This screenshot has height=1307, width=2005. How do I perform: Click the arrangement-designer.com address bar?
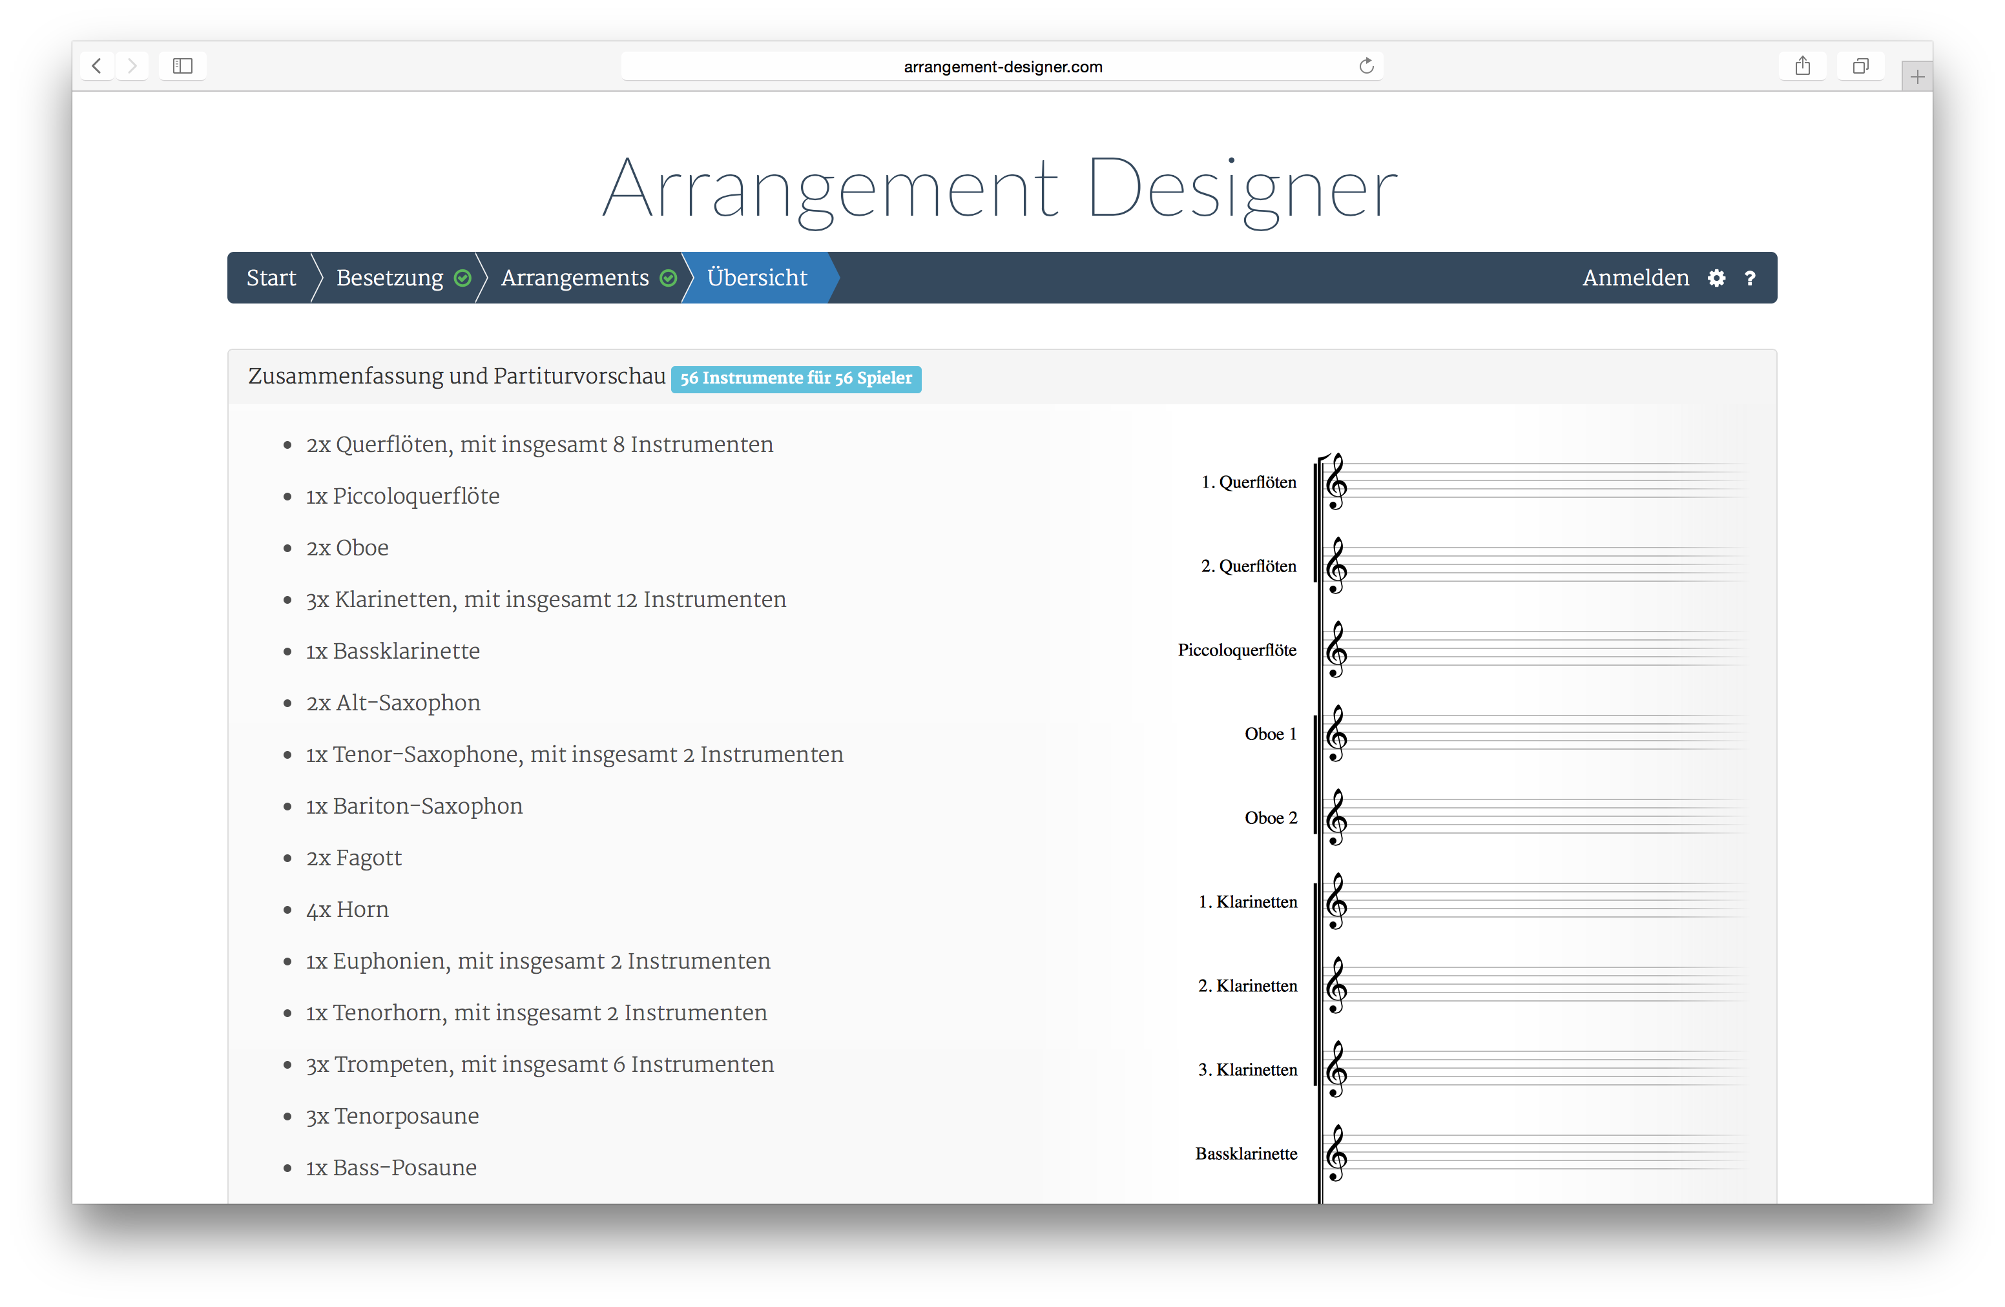[x=1002, y=67]
